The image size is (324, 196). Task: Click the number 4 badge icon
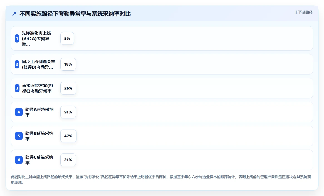click(x=19, y=112)
